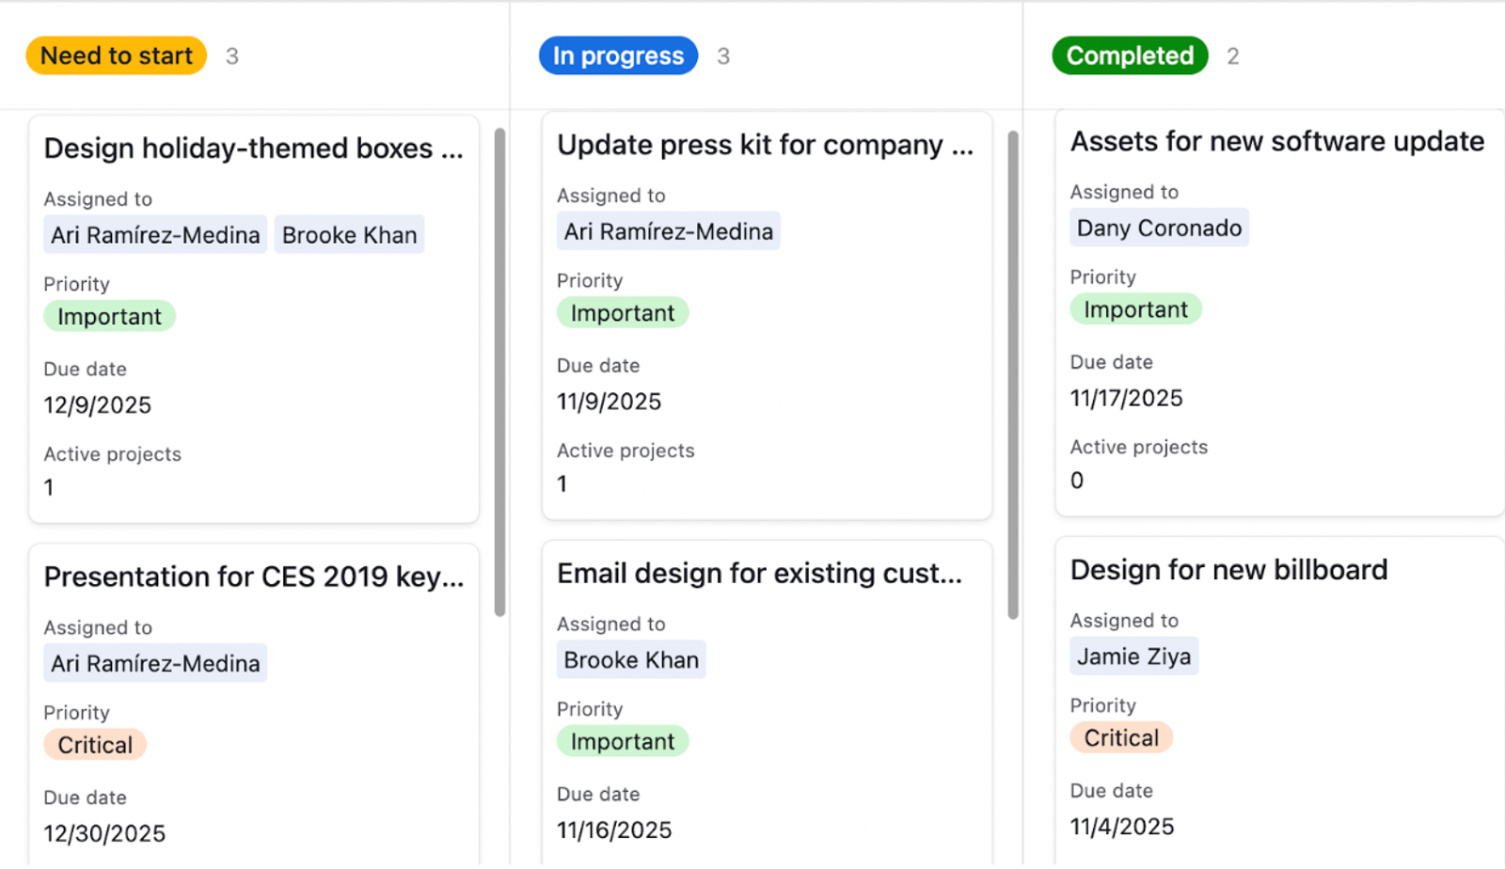Open Update press kit for company card
This screenshot has height=869, width=1505.
(x=766, y=145)
